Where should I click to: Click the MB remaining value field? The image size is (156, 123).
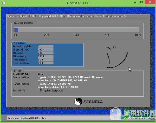tap(45, 56)
